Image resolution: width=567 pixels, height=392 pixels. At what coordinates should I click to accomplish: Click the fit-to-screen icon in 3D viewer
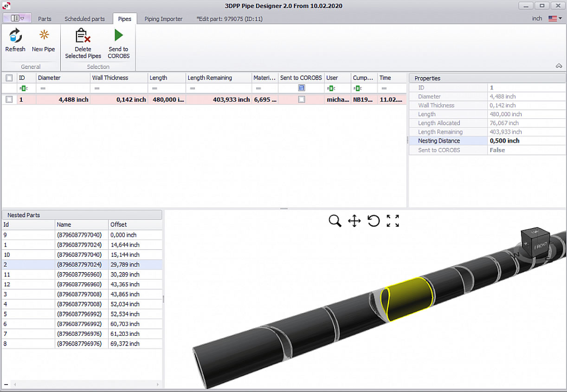pos(393,221)
